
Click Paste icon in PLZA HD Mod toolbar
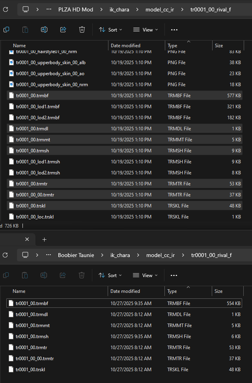point(25,30)
